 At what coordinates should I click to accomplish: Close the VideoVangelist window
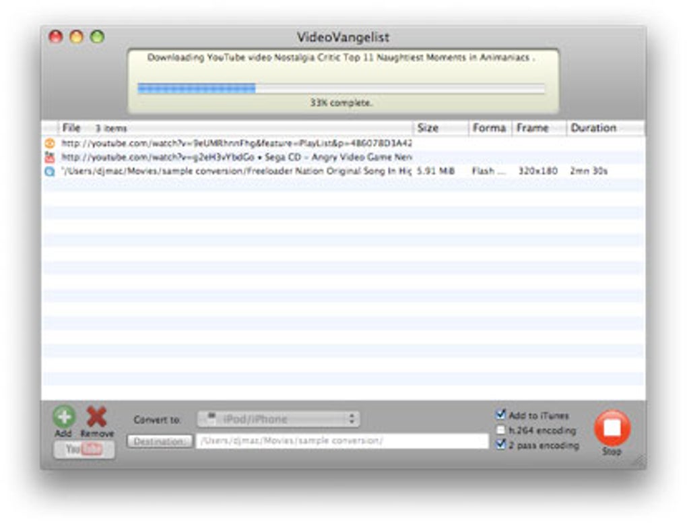click(x=56, y=36)
